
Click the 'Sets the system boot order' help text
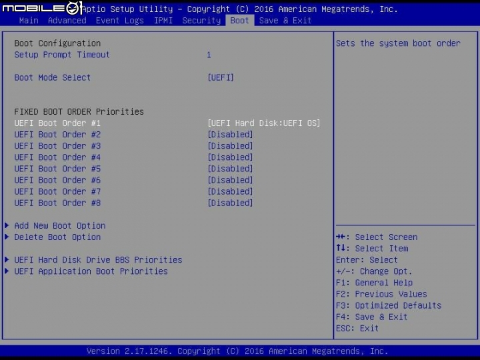point(398,43)
